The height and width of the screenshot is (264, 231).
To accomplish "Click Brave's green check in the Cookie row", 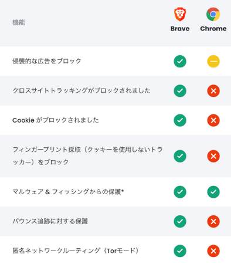I will pyautogui.click(x=180, y=120).
